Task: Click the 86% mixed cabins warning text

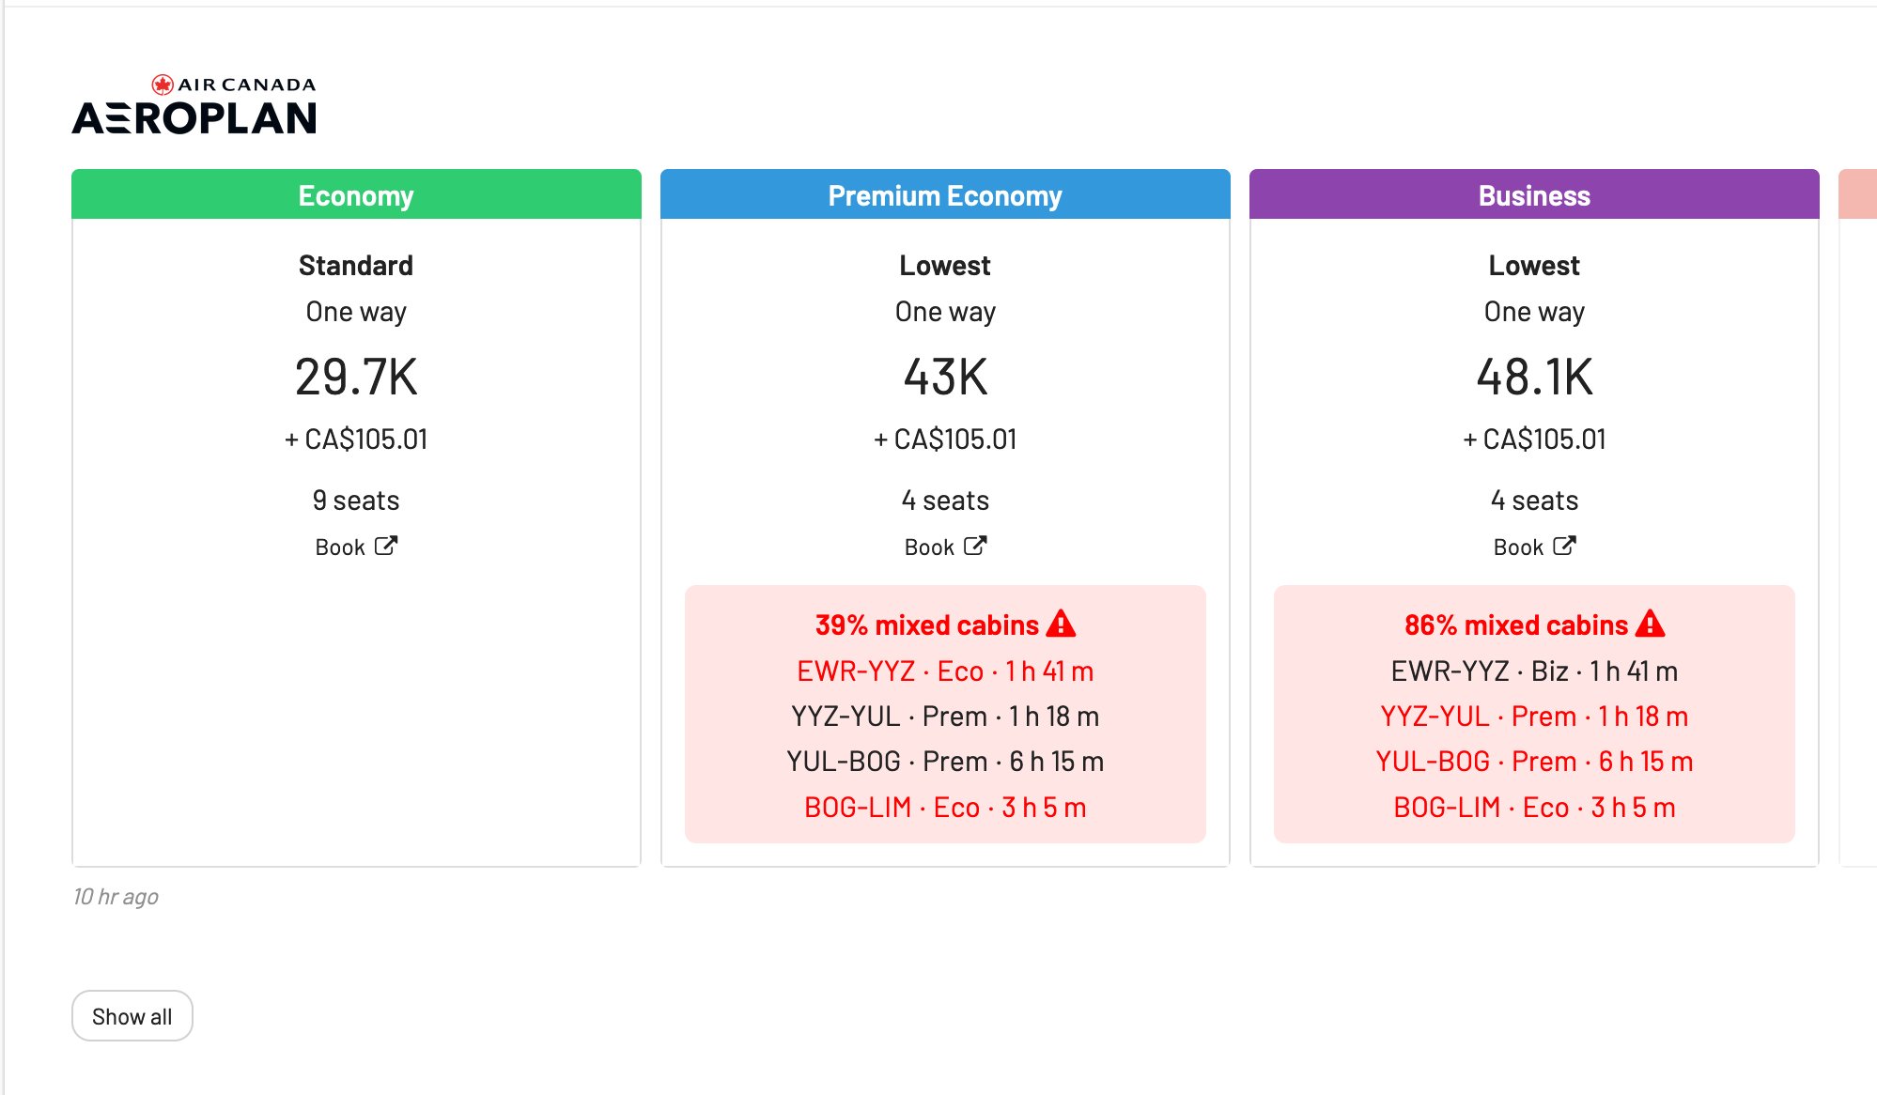Action: [x=1515, y=625]
